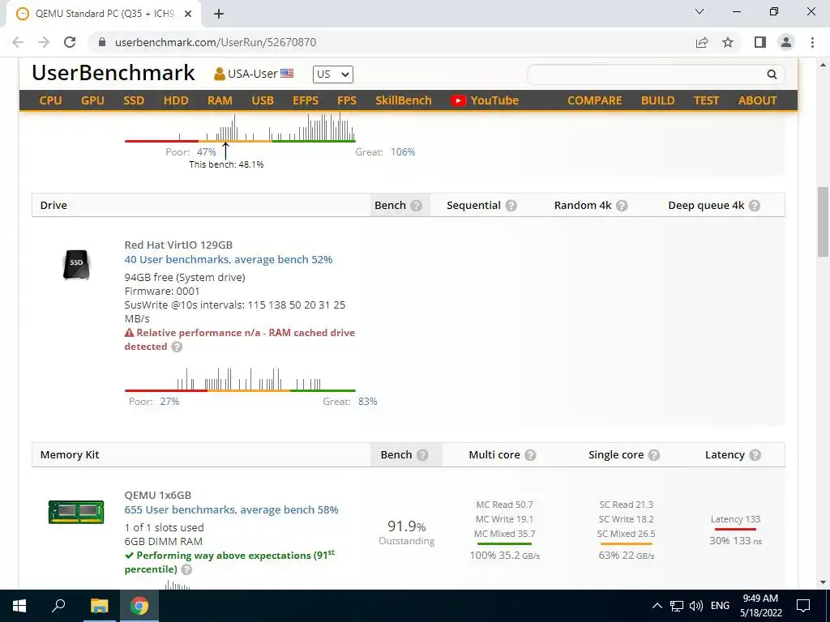Open the SSD menu item

click(134, 100)
